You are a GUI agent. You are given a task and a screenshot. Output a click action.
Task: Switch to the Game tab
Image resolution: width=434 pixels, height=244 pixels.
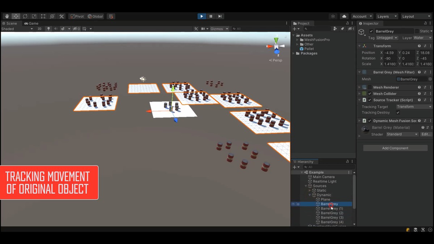[31, 23]
